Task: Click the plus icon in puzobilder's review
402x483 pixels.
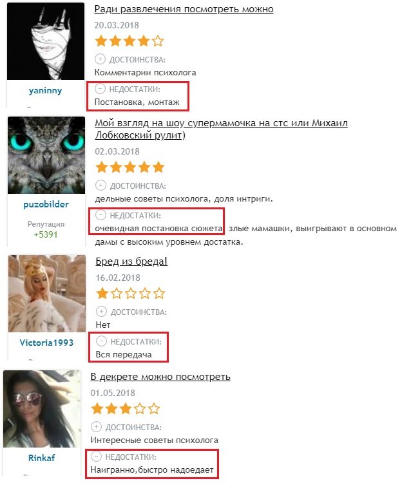Action: 100,185
